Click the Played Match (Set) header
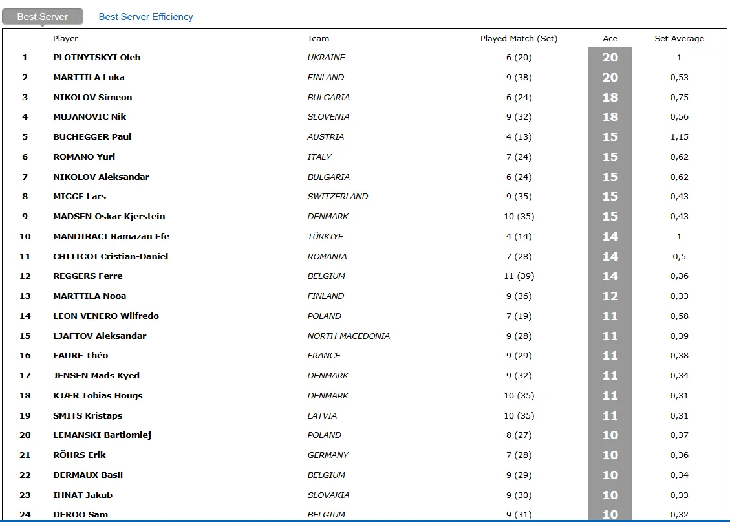The width and height of the screenshot is (730, 522). [519, 39]
